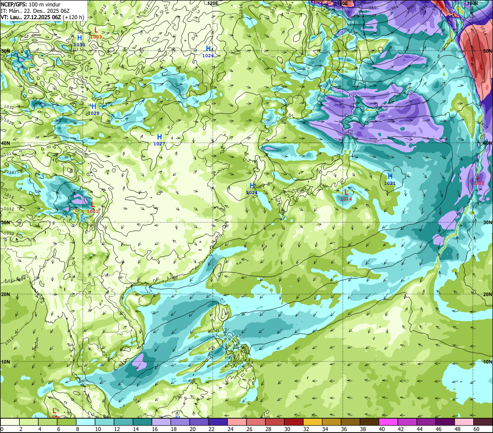Pick the dark maroon above-60 legend swatch

coord(483,422)
